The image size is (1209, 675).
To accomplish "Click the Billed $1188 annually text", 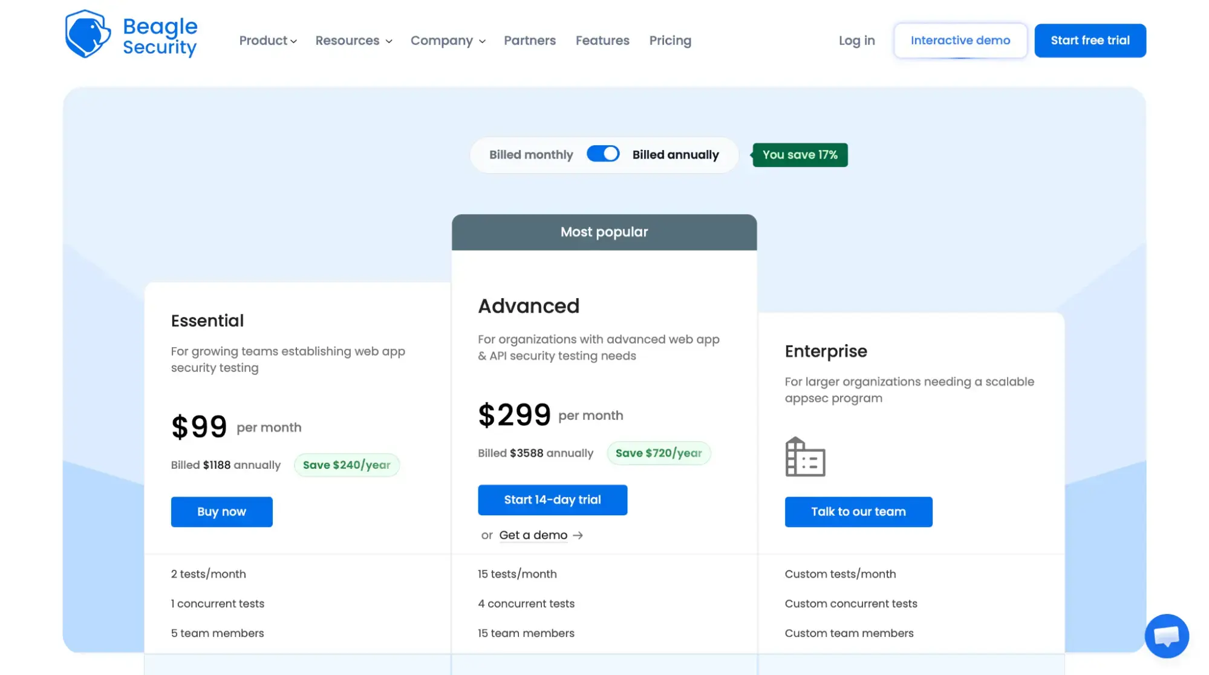I will 226,465.
